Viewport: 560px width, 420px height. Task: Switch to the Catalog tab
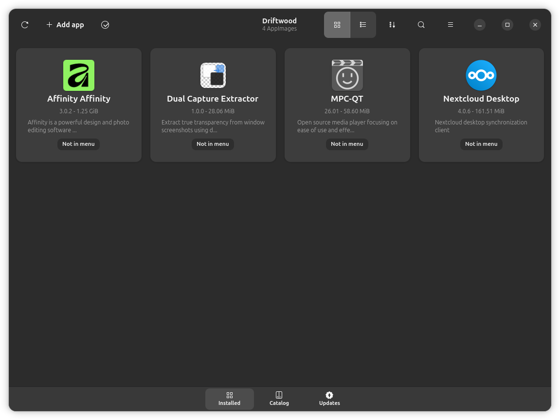pos(279,399)
